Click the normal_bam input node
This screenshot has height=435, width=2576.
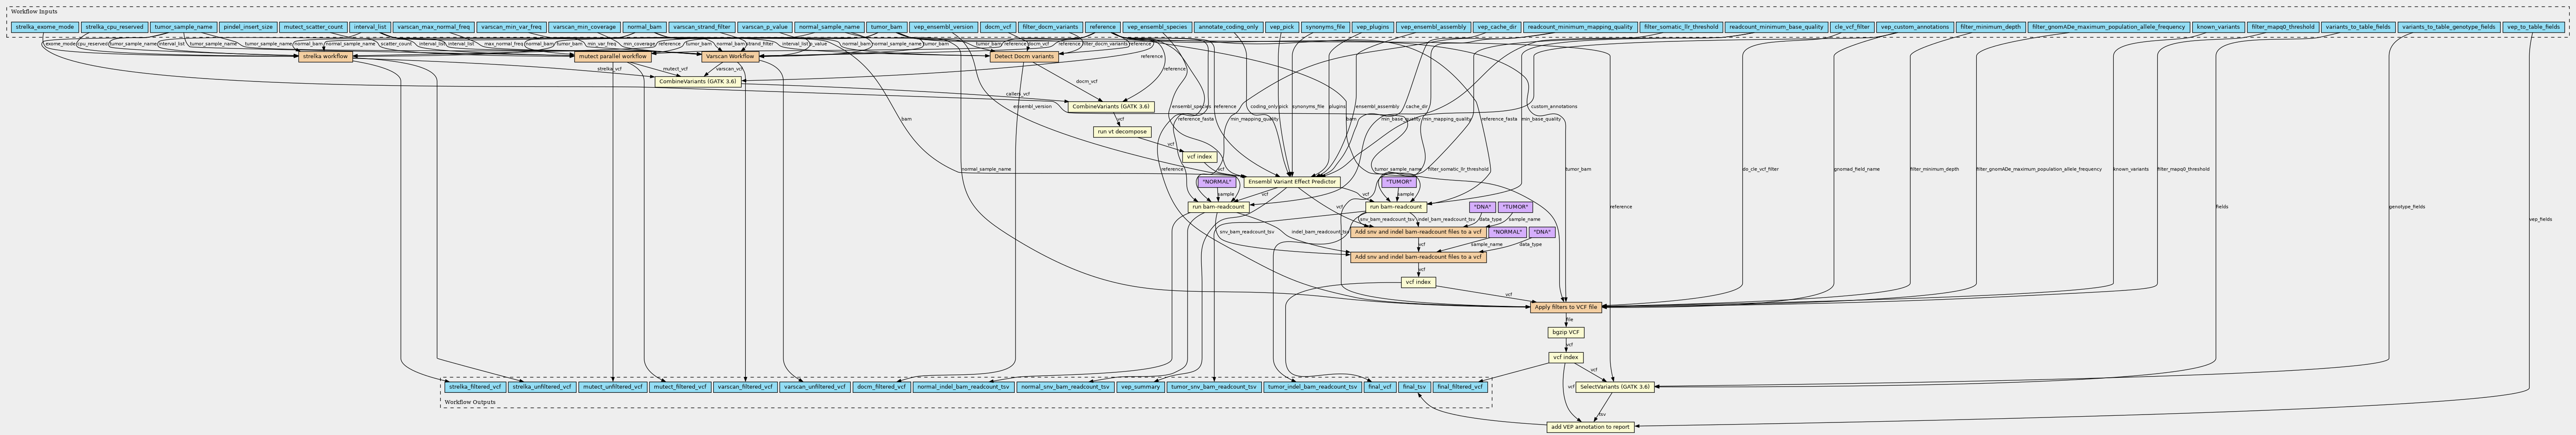[x=644, y=27]
